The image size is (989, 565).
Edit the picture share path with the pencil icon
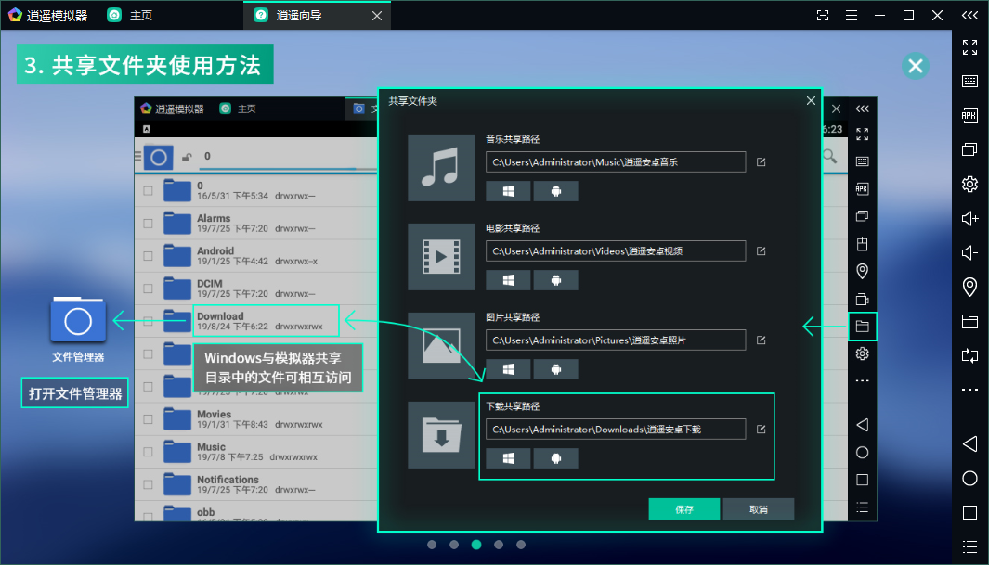point(761,340)
